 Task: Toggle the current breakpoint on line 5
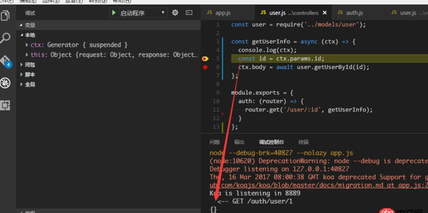(x=205, y=59)
